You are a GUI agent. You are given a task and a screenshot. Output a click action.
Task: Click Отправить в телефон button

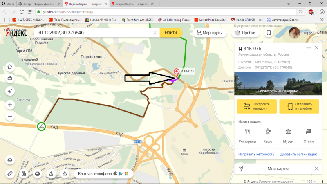pos(299,106)
